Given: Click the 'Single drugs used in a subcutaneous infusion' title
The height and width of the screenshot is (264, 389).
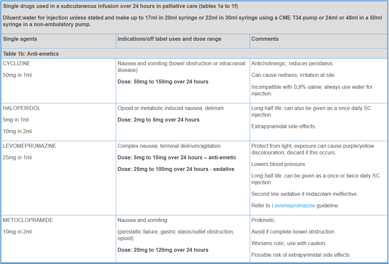Looking at the screenshot, I should tap(119, 7).
